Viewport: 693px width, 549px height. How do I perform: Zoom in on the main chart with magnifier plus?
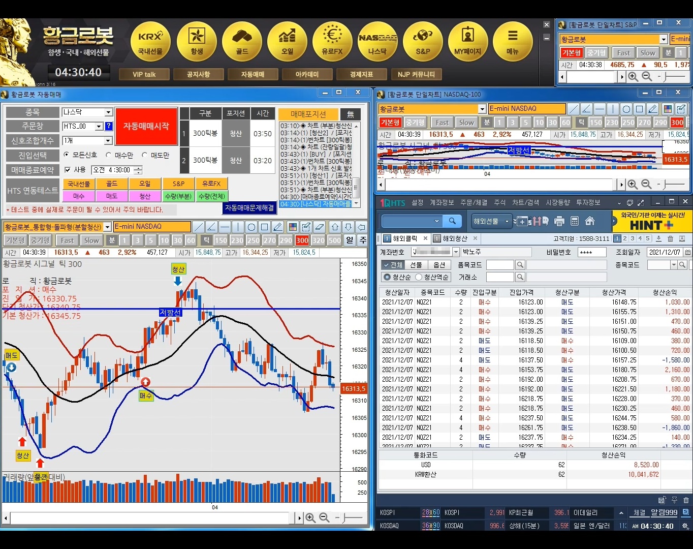310,517
